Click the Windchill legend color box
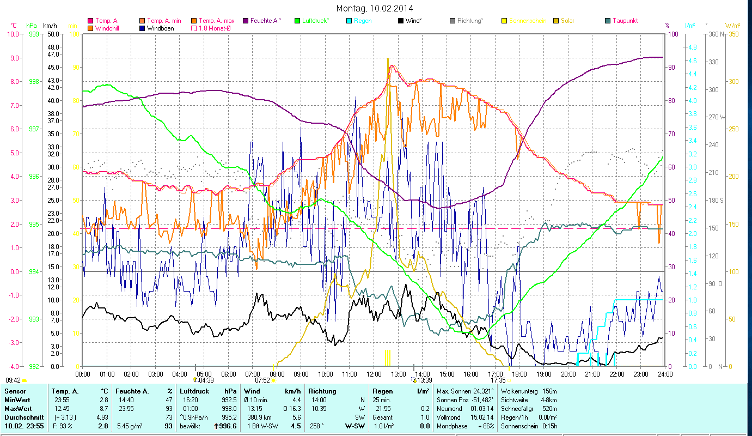 (x=90, y=28)
